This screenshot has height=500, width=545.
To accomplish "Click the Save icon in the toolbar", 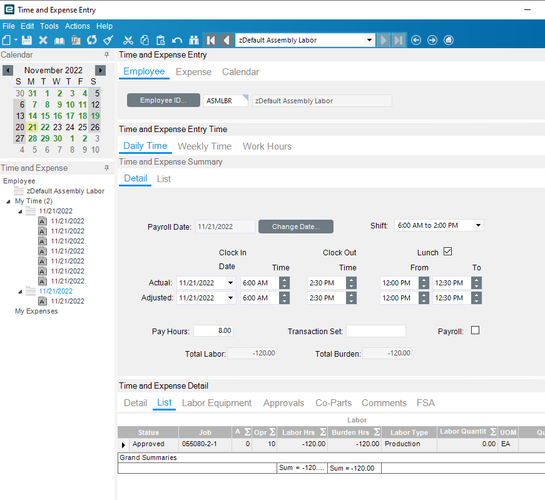I will [26, 40].
